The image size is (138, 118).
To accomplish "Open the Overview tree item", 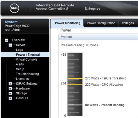I will click(18, 40).
